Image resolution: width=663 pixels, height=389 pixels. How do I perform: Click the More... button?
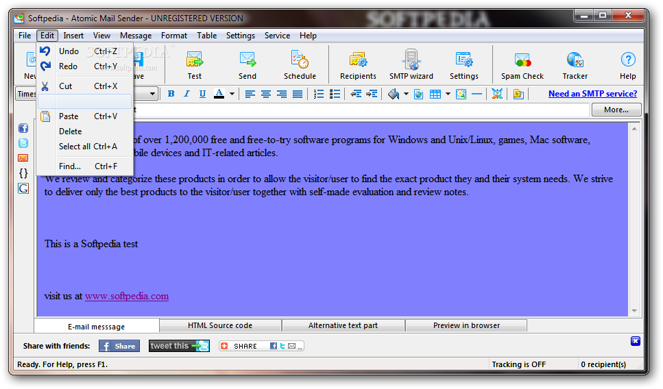click(616, 110)
